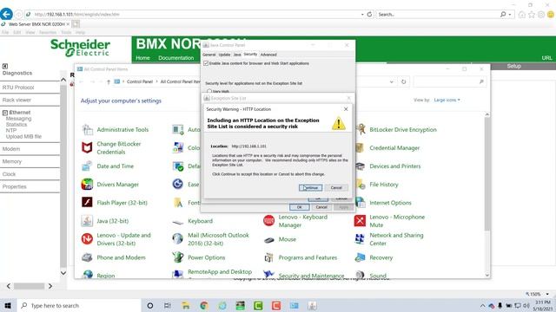Click the Control Panel up arrow button
The image size is (556, 312).
tap(109, 81)
